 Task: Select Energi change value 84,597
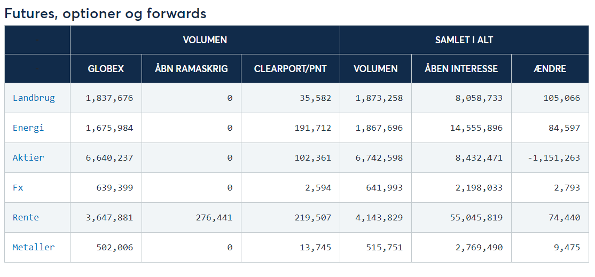(564, 128)
